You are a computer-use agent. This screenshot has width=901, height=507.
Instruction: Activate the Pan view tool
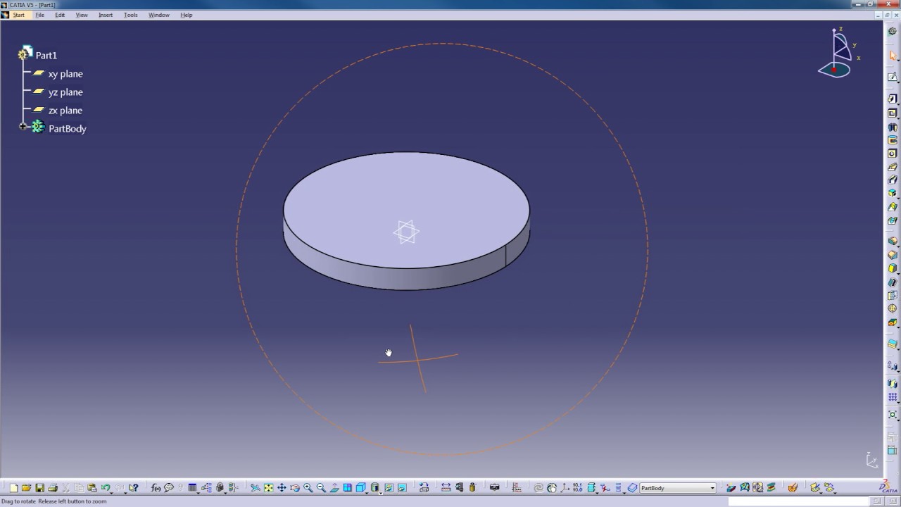click(282, 487)
